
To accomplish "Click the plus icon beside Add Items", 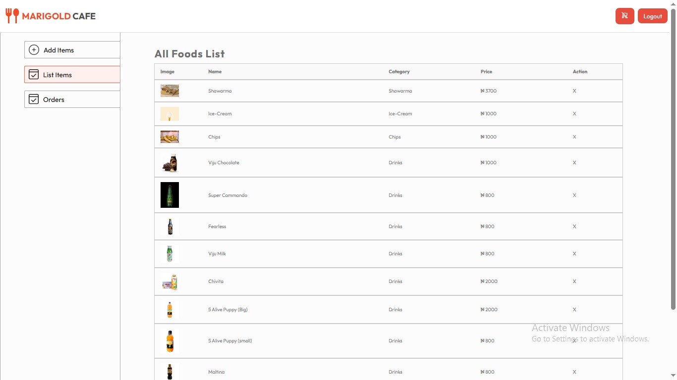I will pyautogui.click(x=34, y=49).
